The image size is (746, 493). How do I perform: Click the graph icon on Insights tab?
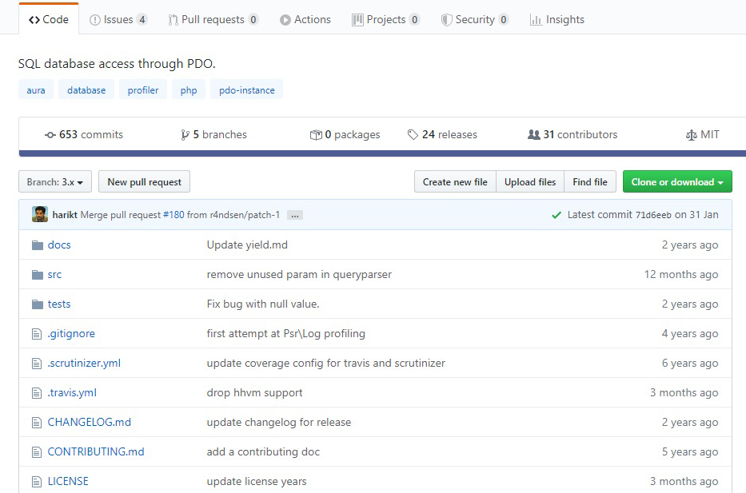536,19
